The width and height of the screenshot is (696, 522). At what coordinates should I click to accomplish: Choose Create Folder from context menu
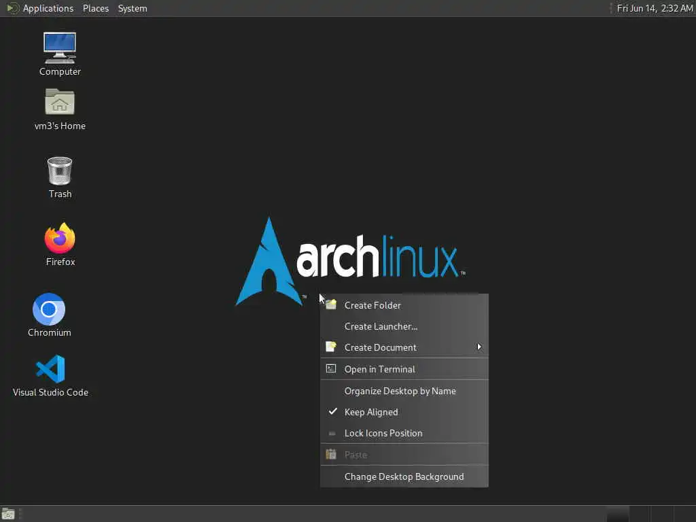click(x=404, y=305)
